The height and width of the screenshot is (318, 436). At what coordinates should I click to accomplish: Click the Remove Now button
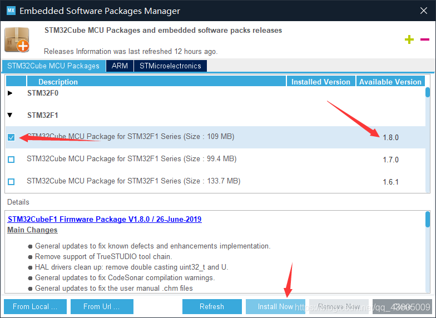click(x=339, y=306)
